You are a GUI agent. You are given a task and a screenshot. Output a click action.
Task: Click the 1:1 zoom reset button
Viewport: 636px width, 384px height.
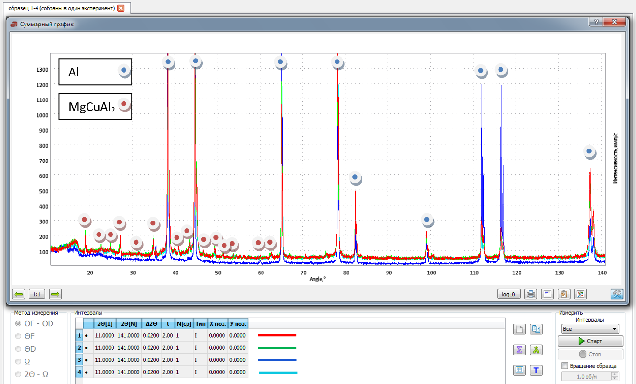point(37,294)
